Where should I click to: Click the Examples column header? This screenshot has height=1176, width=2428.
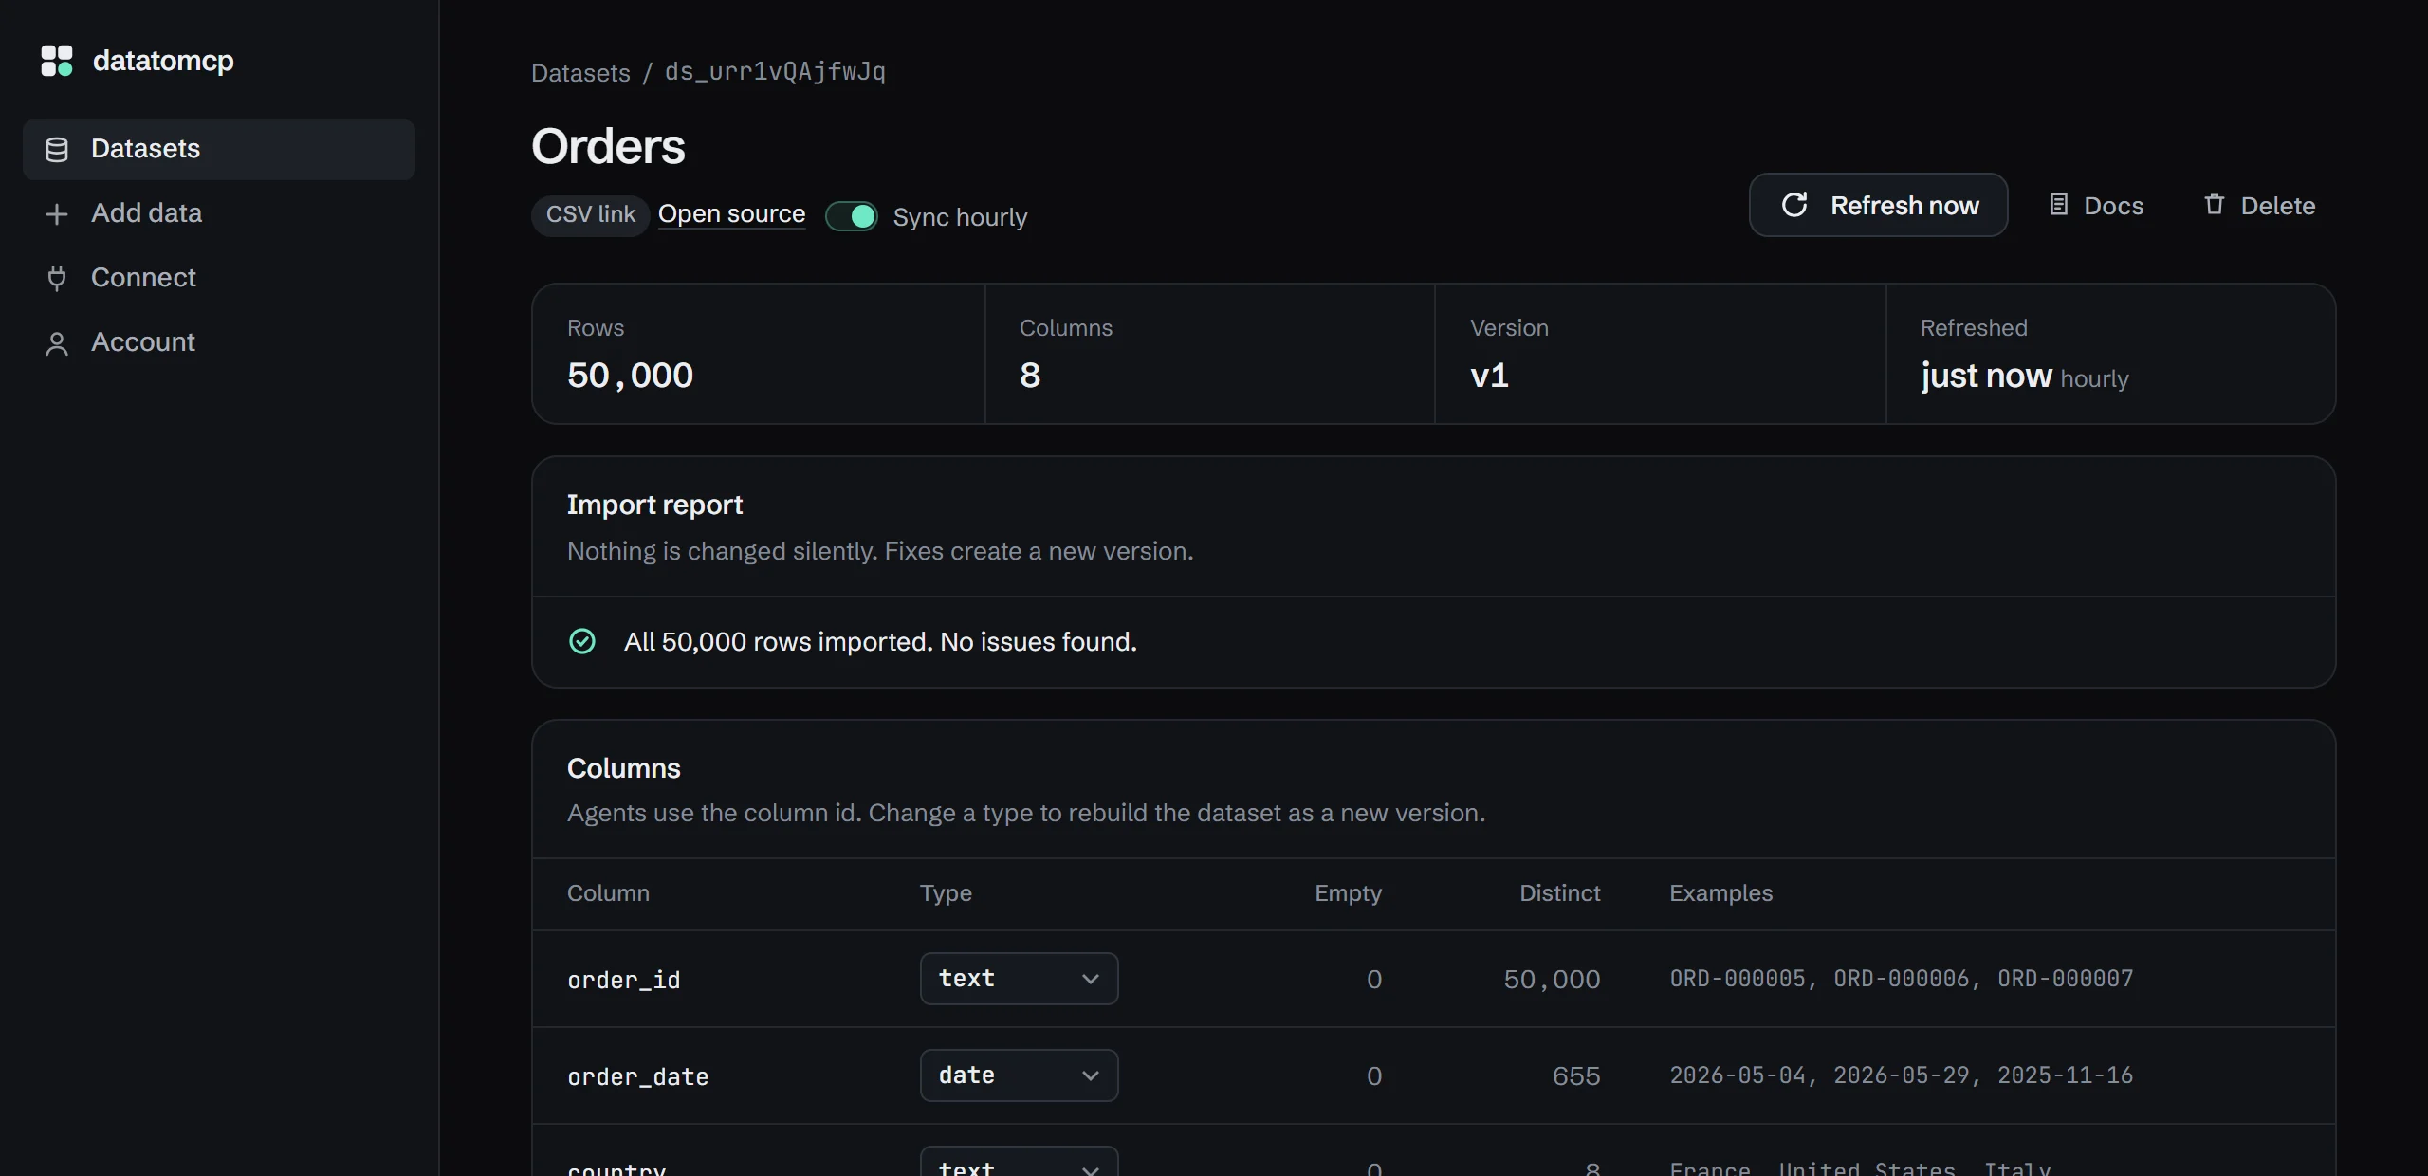1720,893
